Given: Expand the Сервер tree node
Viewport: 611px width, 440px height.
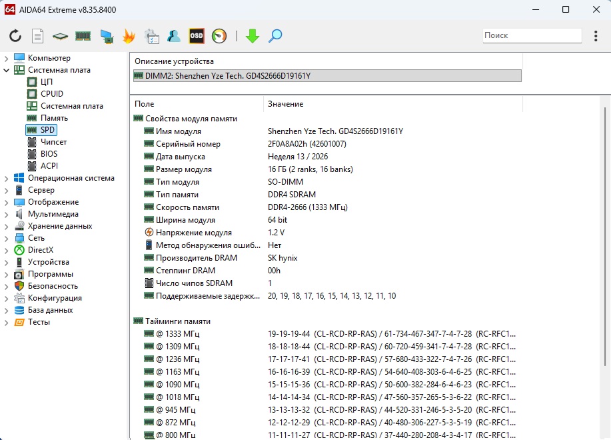Looking at the screenshot, I should pyautogui.click(x=6, y=191).
